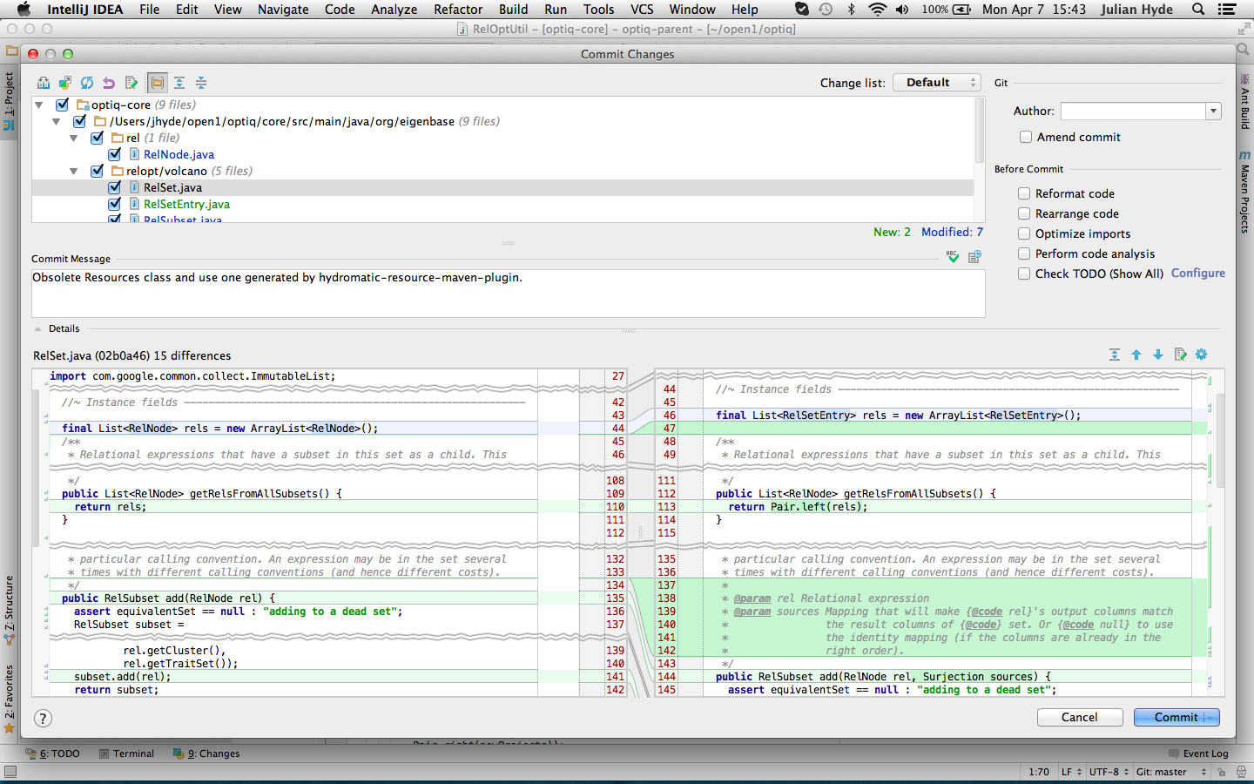The height and width of the screenshot is (784, 1254).
Task: Click Collapse All icon in changes toolbar
Action: pyautogui.click(x=201, y=83)
